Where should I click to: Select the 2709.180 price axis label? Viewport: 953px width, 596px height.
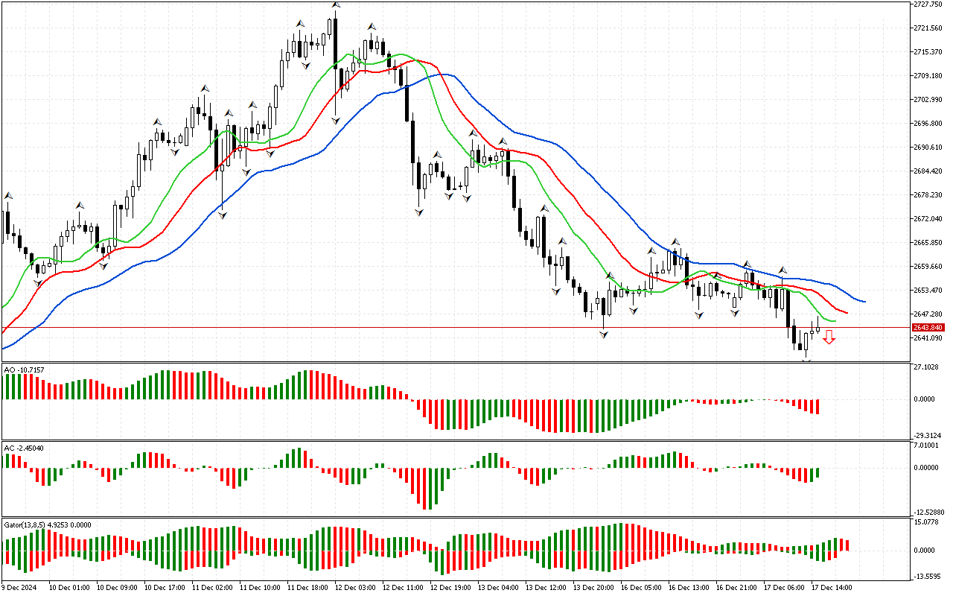(x=928, y=75)
